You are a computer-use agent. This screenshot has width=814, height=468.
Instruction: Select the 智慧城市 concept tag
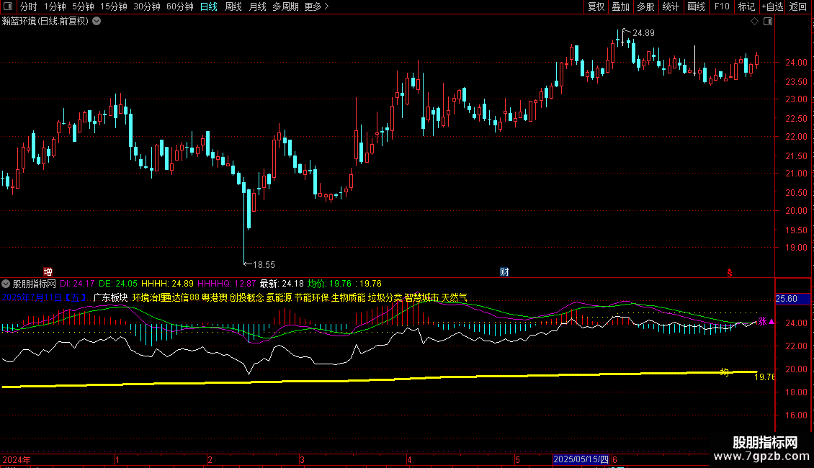422,298
